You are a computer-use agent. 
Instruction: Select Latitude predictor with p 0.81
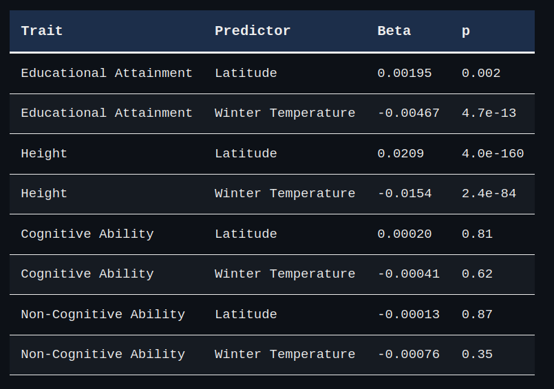(x=246, y=234)
